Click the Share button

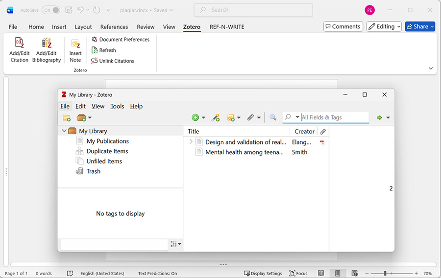[x=420, y=27]
